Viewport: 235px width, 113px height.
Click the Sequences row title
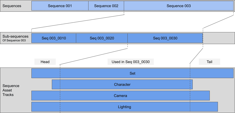pyautogui.click(x=12, y=6)
